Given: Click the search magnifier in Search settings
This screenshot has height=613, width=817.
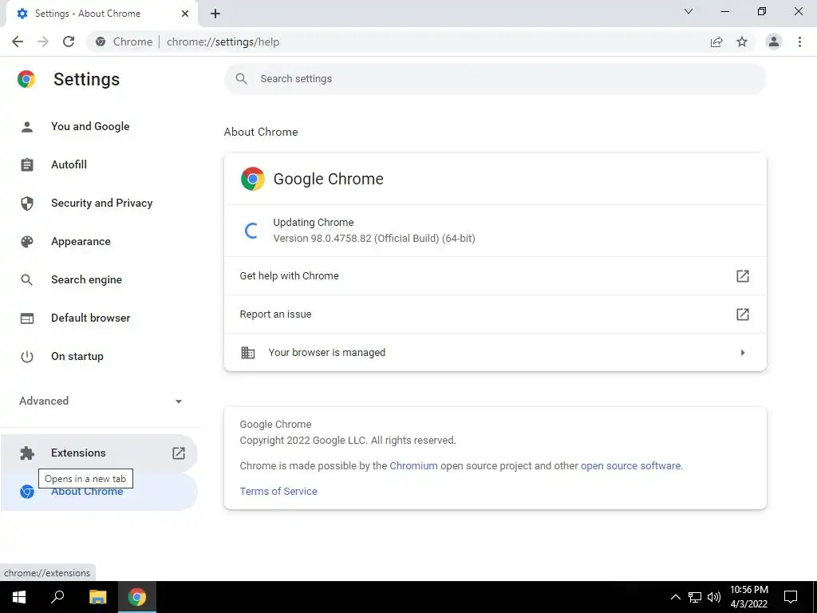Looking at the screenshot, I should point(241,79).
